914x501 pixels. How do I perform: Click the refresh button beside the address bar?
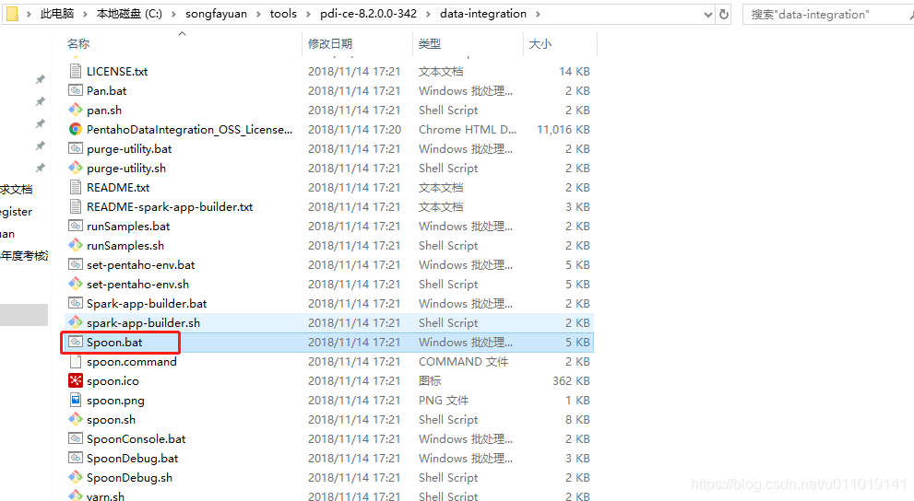(x=724, y=14)
